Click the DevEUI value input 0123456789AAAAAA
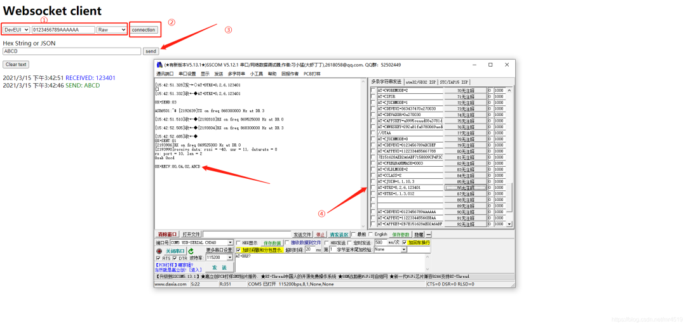 coord(64,30)
